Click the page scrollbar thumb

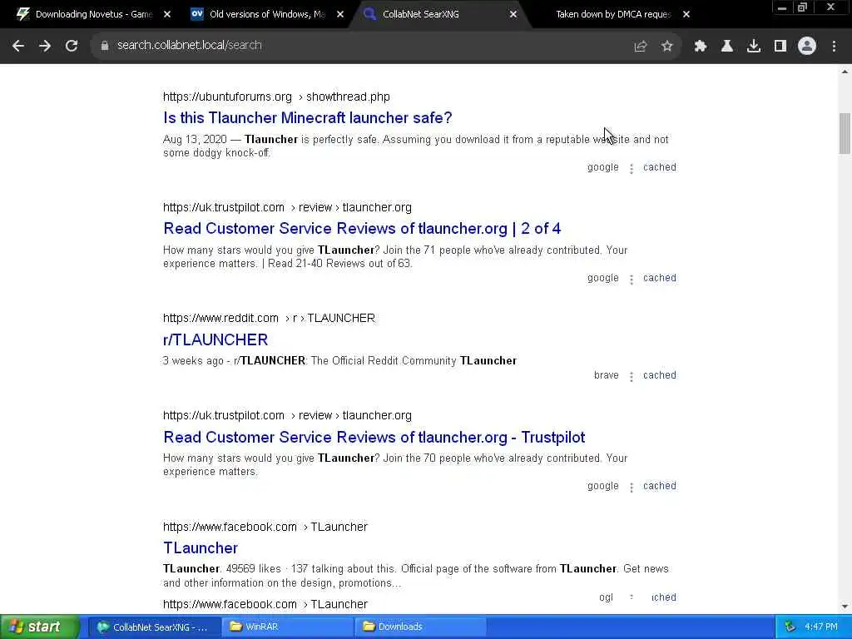point(845,134)
